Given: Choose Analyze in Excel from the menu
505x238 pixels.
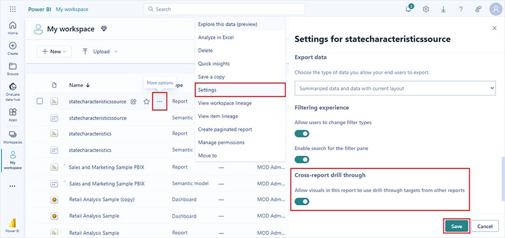Looking at the screenshot, I should click(x=240, y=38).
